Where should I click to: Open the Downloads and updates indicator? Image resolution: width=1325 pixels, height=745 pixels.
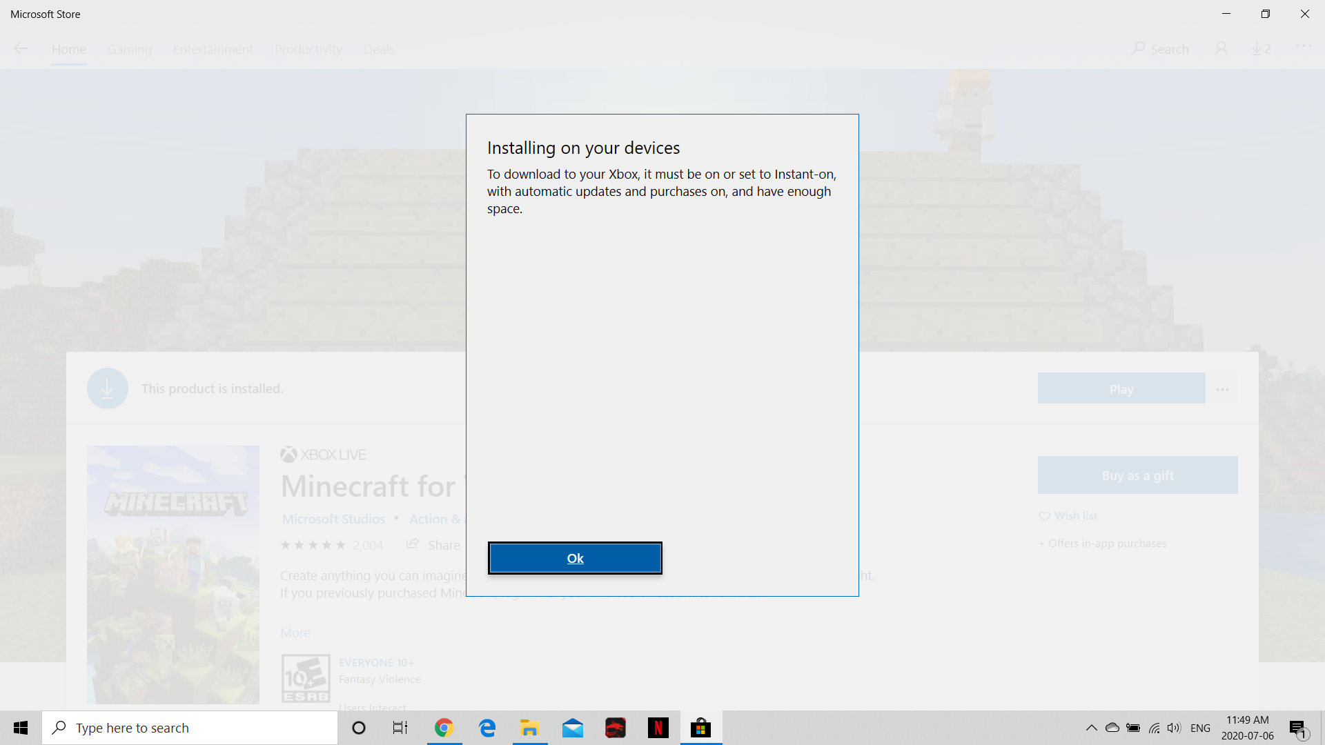coord(1262,49)
